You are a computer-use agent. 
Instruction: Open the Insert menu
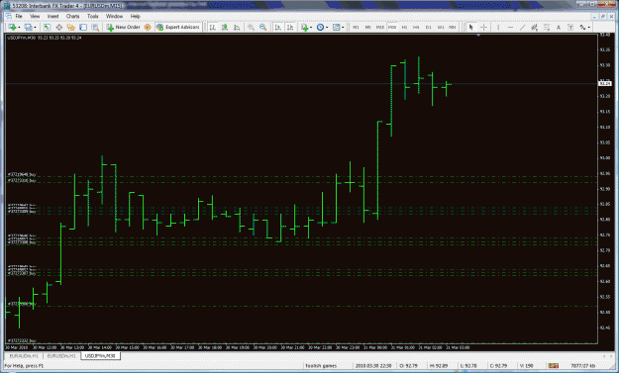tap(52, 16)
